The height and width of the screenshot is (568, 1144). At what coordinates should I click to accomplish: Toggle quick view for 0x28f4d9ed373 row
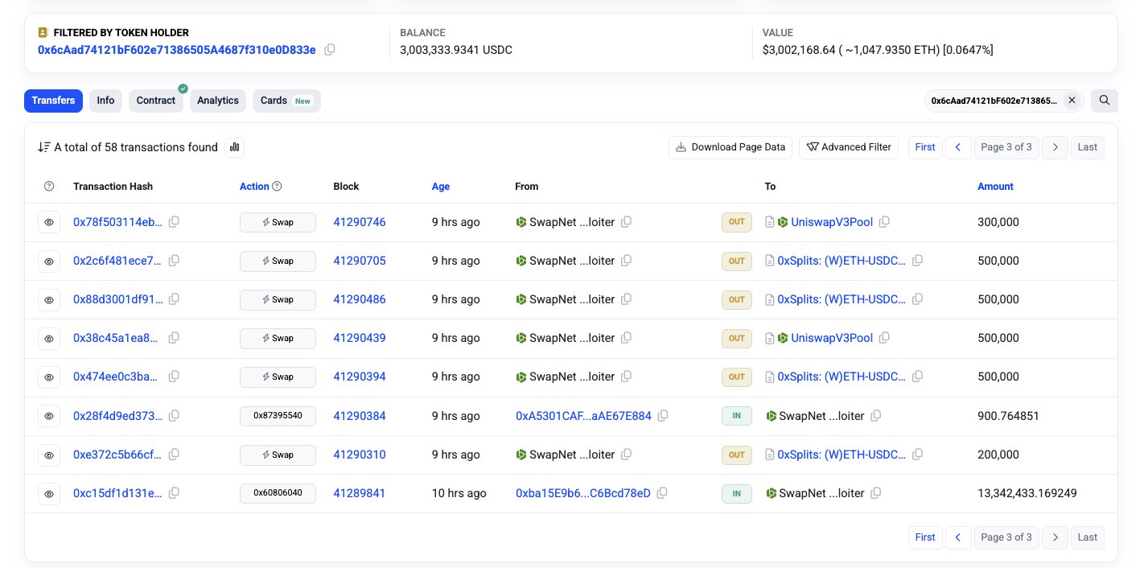click(49, 416)
